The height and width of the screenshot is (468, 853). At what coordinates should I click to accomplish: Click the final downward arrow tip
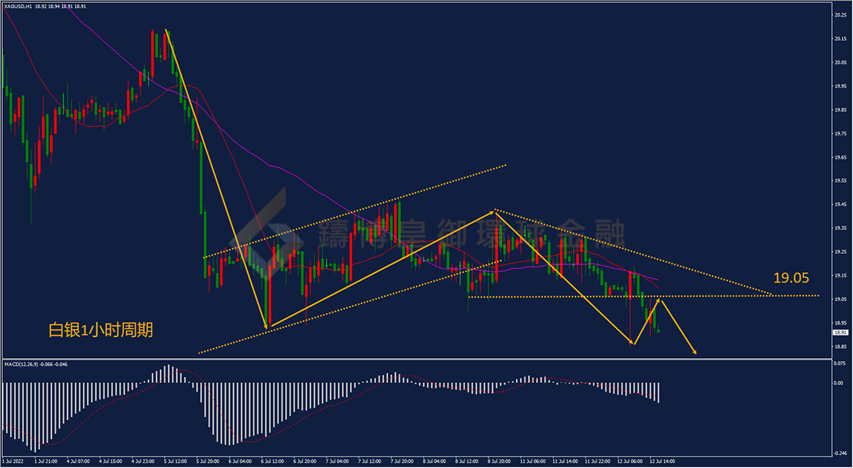click(x=695, y=352)
